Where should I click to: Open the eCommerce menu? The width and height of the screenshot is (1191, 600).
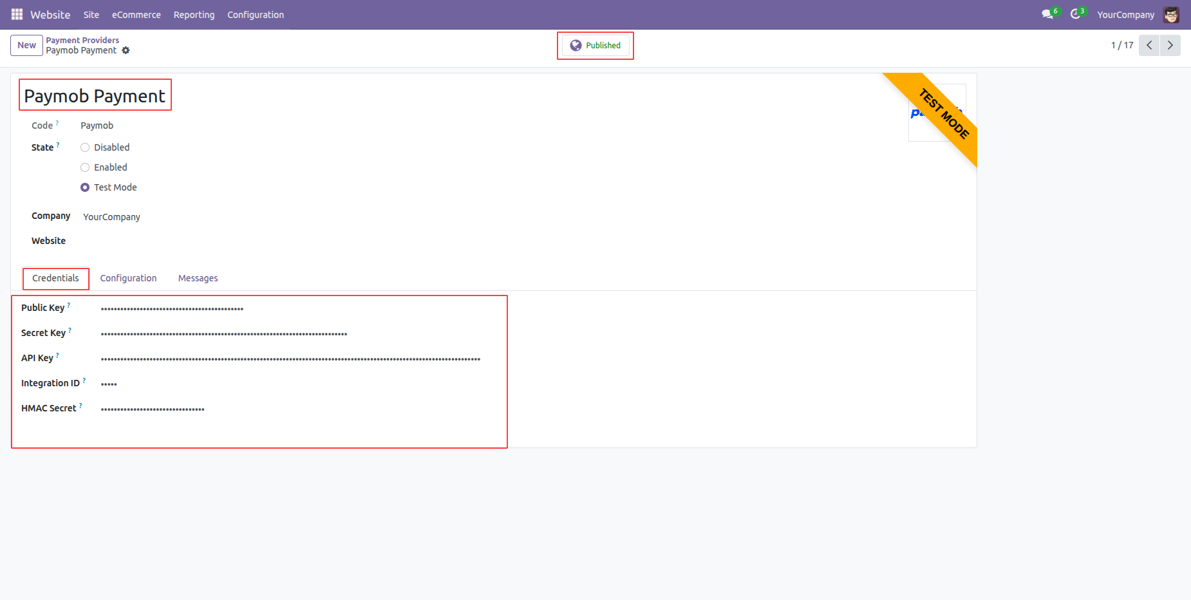coord(136,14)
